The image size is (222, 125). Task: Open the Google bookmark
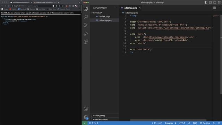pos(5,9)
